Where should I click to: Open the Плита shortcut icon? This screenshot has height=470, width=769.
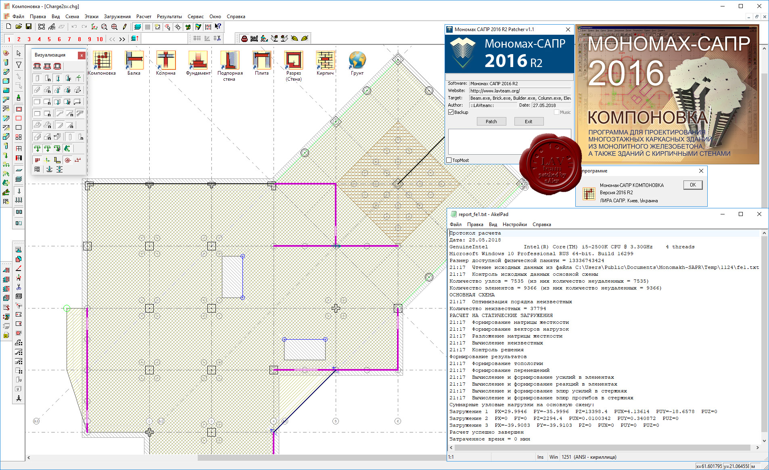click(262, 63)
